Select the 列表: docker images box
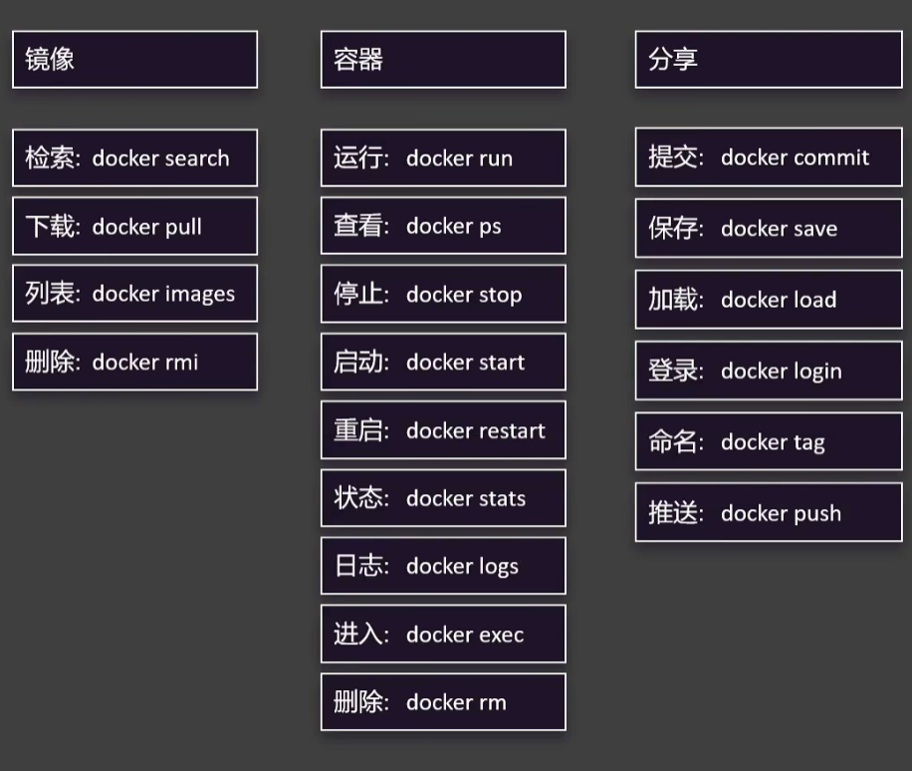 135,293
